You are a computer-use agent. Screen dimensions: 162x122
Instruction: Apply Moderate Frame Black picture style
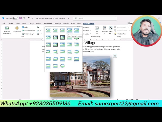coord(55,44)
